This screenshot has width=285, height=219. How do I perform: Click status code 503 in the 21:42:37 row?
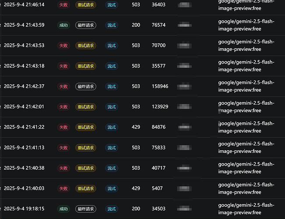[136, 86]
